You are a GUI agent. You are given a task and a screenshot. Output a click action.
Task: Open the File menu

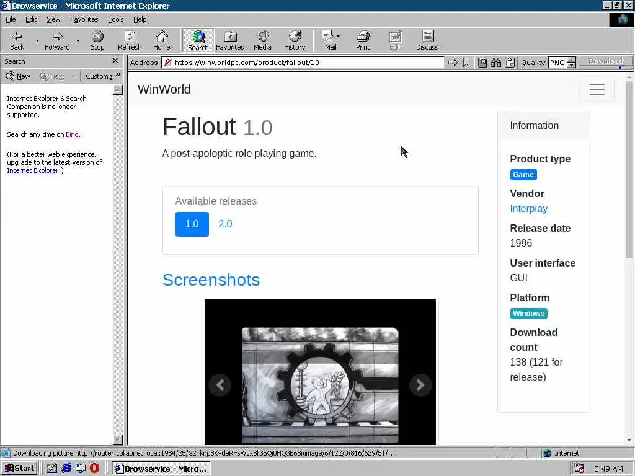11,19
